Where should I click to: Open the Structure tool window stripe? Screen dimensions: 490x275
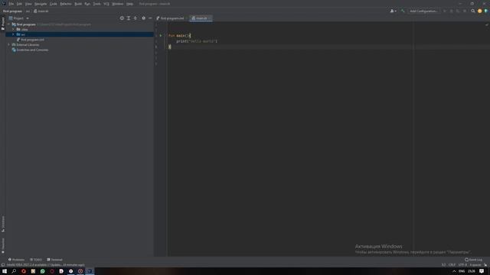coord(3,224)
